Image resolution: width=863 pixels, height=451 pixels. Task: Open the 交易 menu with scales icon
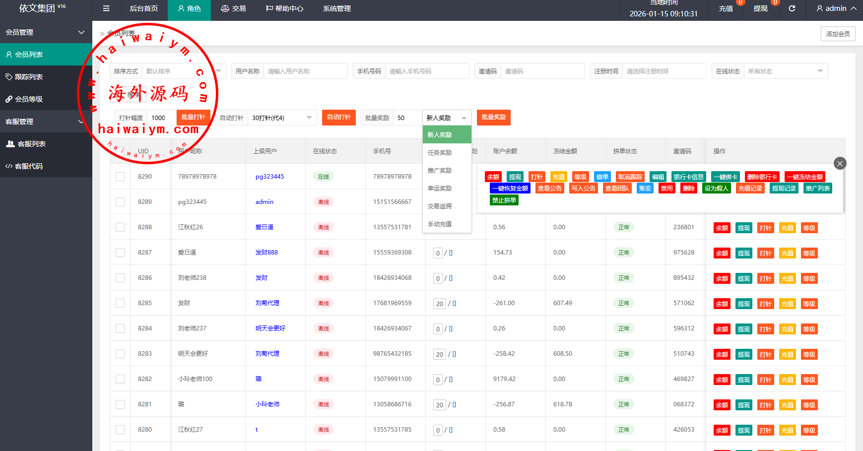[x=233, y=8]
